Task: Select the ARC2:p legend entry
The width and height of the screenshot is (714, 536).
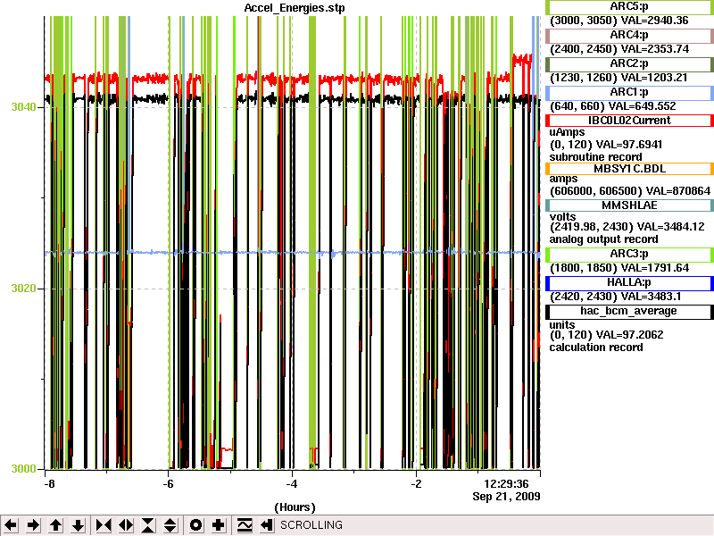Action: pos(629,63)
